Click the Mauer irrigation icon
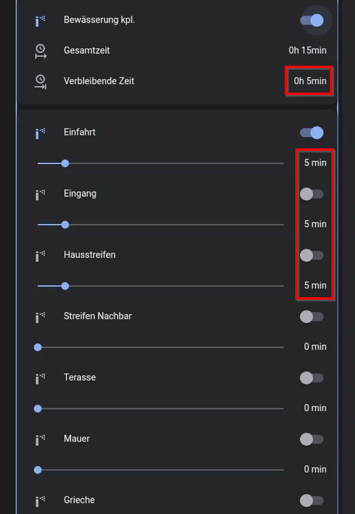The image size is (355, 514). (x=40, y=439)
